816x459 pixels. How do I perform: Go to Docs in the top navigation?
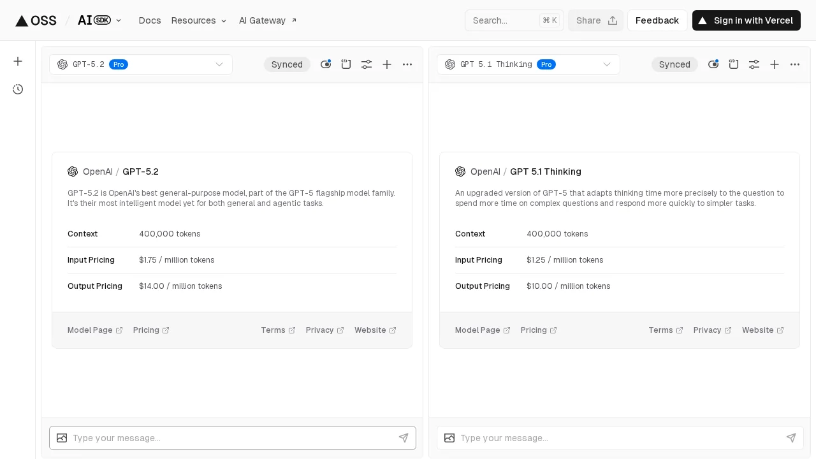tap(150, 20)
